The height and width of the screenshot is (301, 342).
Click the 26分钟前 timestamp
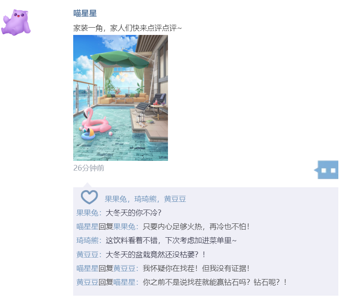pyautogui.click(x=89, y=168)
